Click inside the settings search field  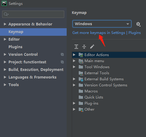pos(33,14)
